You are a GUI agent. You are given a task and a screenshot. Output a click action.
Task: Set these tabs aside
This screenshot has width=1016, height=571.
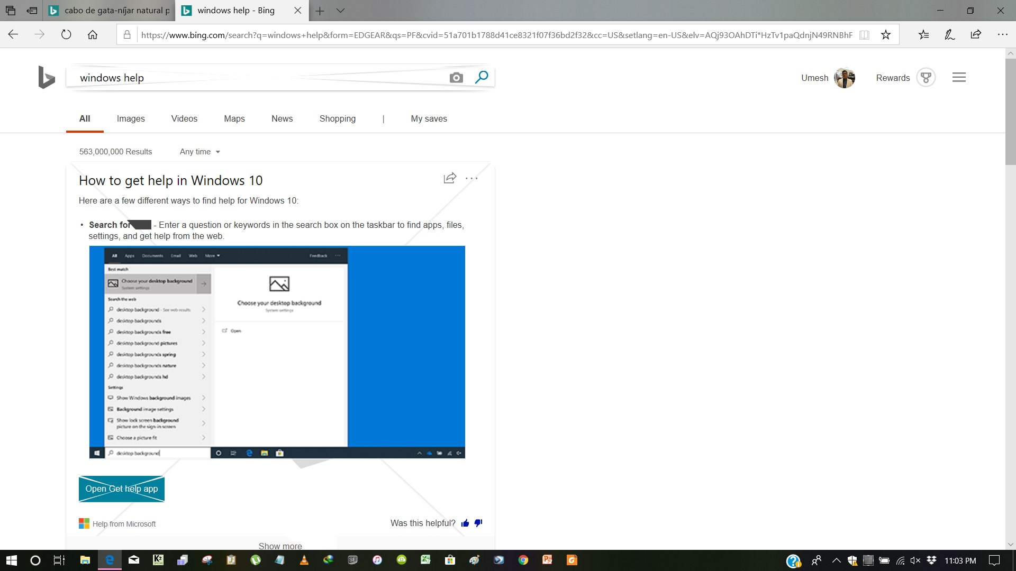coord(32,11)
